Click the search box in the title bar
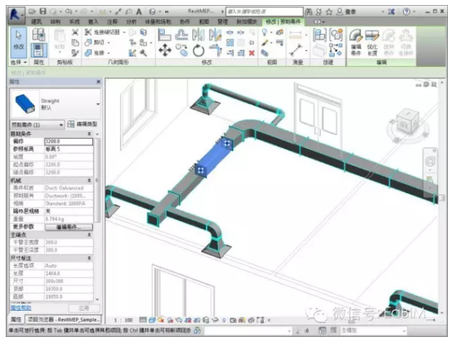Screen dimensions: 453x342 coord(264,12)
